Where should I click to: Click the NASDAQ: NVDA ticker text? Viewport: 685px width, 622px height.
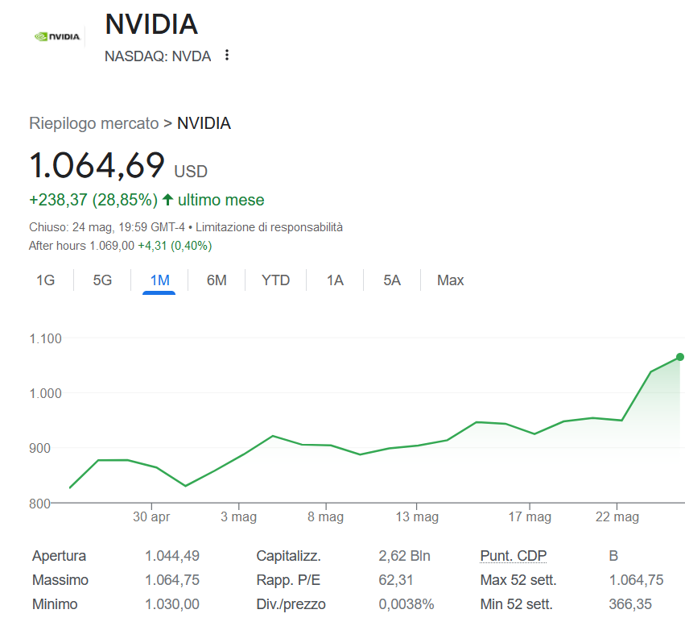point(158,56)
